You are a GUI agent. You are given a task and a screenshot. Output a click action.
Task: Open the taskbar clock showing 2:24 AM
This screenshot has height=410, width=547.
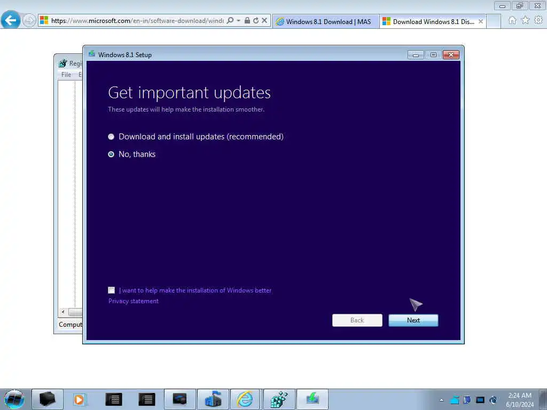520,400
